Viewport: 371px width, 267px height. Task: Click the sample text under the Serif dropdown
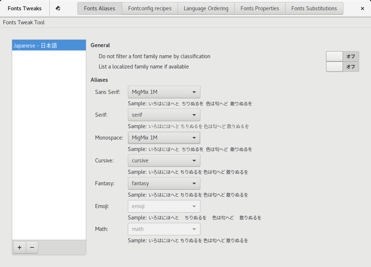pyautogui.click(x=189, y=126)
